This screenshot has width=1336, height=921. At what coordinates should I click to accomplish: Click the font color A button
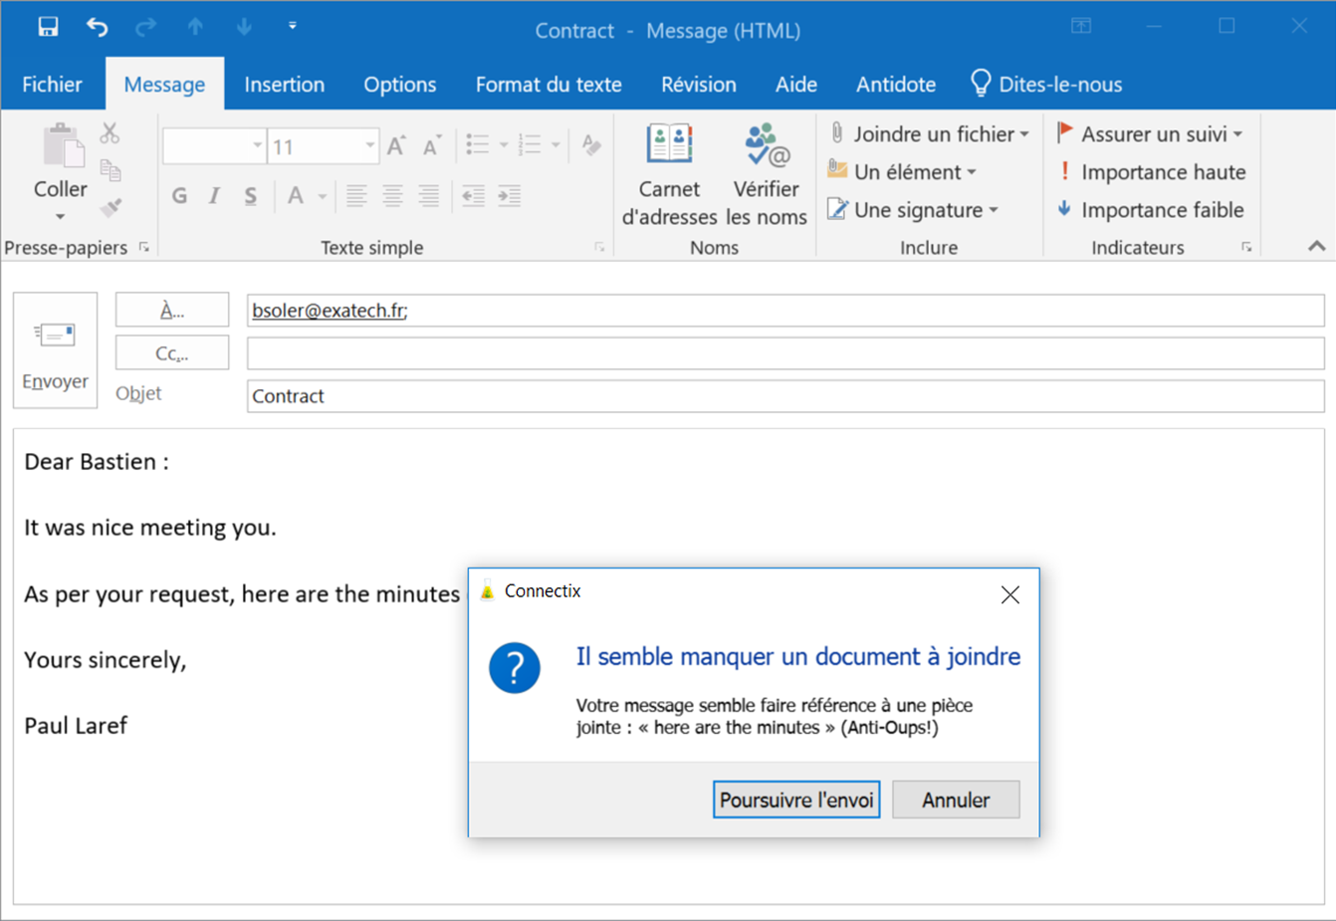[x=296, y=196]
